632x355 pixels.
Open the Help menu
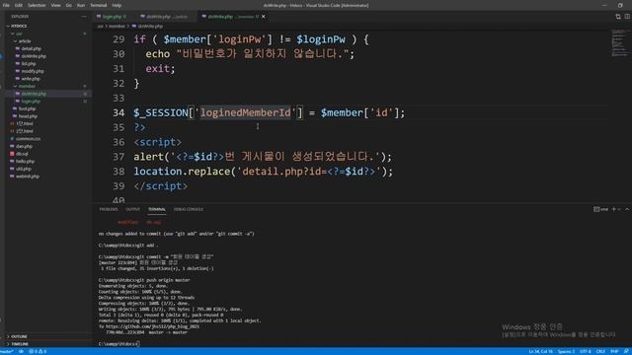pos(117,5)
